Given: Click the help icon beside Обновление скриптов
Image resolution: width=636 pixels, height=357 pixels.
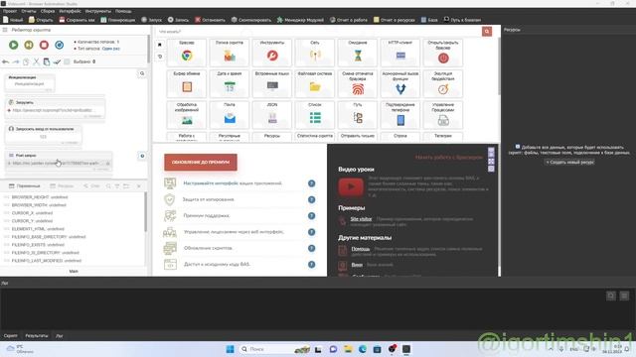Looking at the screenshot, I should [x=311, y=248].
